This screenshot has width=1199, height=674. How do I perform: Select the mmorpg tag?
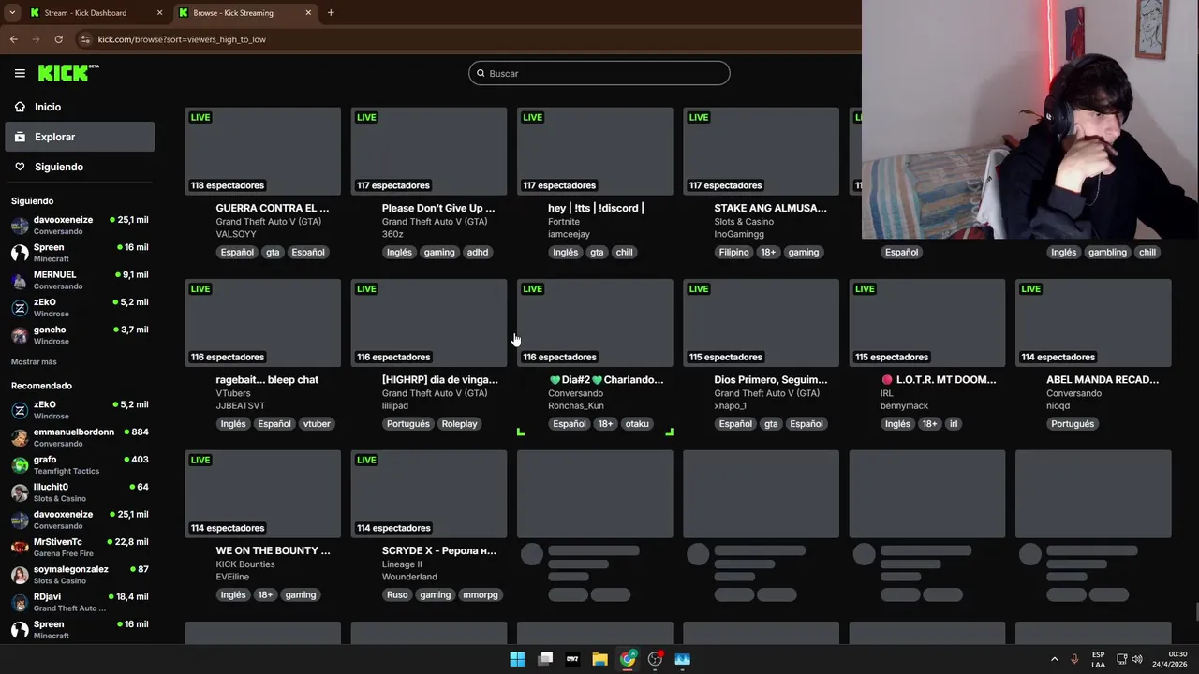481,594
